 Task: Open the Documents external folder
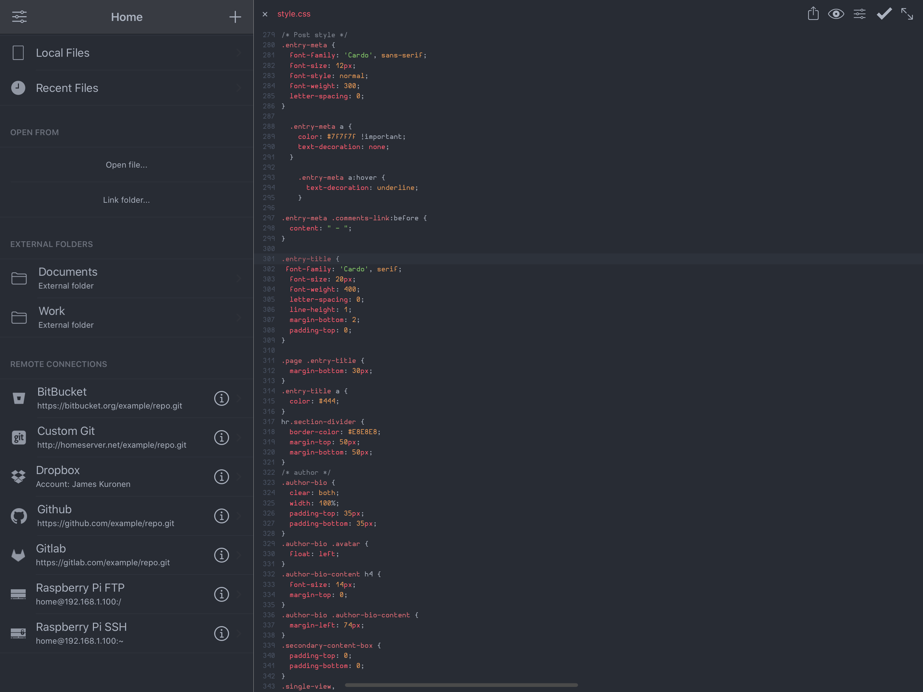pyautogui.click(x=126, y=278)
